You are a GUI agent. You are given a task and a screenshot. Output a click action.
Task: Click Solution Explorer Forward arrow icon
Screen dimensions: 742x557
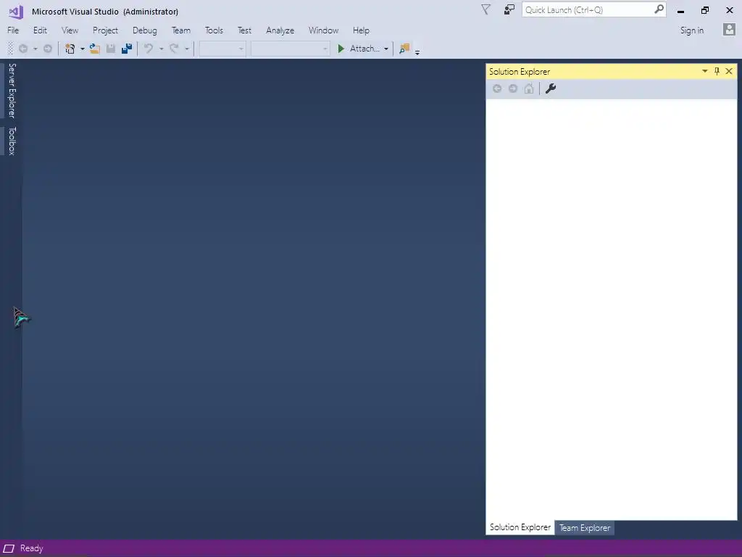click(513, 88)
